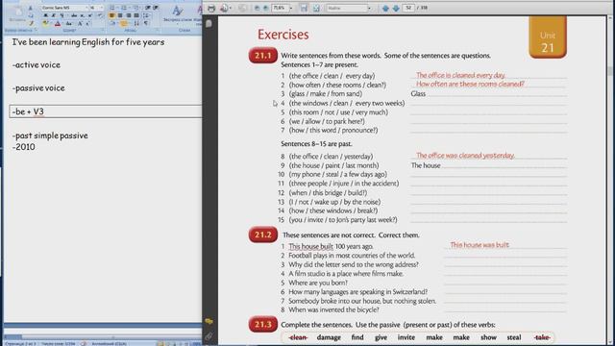Screen dimensions: 615x346
Task: Click the Increase Indent icon in Word ribbon
Action: pos(156,8)
